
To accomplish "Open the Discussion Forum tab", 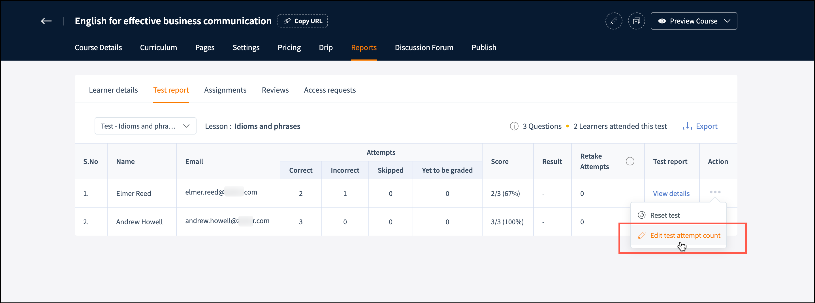I will (424, 48).
